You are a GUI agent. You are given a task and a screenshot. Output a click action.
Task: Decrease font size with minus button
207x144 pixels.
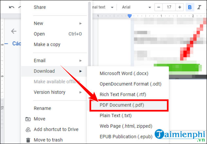tap(159, 7)
